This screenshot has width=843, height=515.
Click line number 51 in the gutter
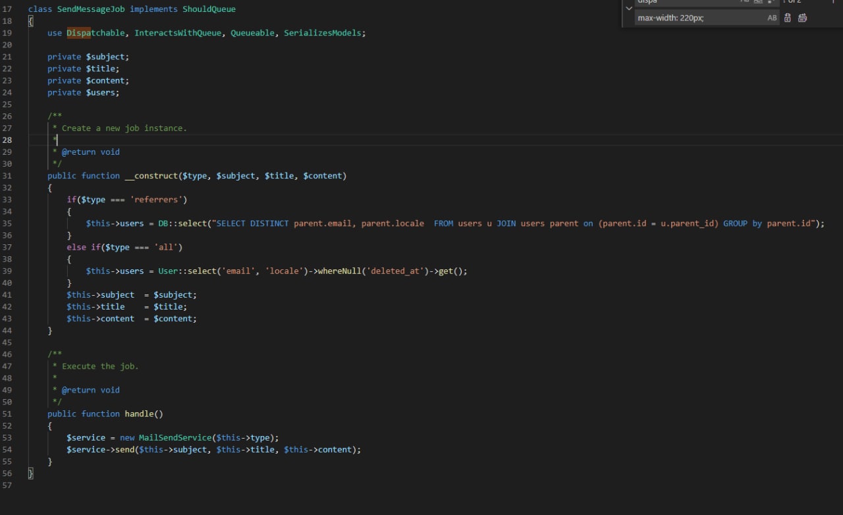click(x=7, y=414)
